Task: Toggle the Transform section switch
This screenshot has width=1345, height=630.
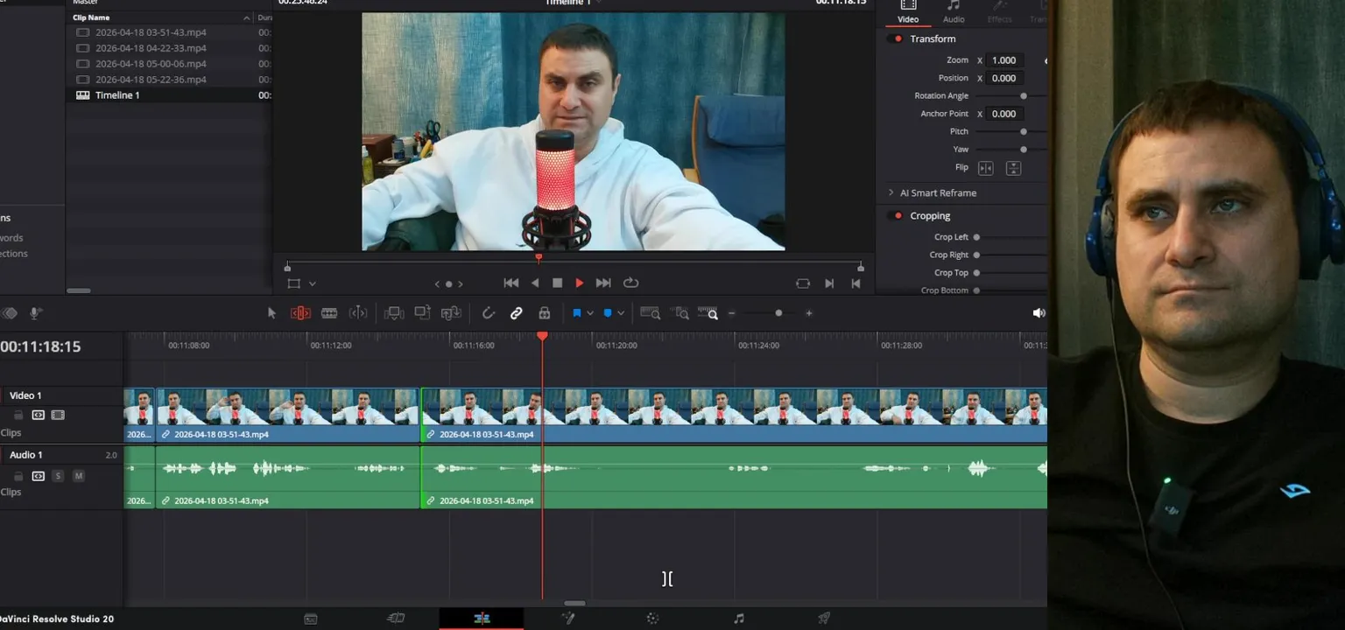Action: coord(896,38)
